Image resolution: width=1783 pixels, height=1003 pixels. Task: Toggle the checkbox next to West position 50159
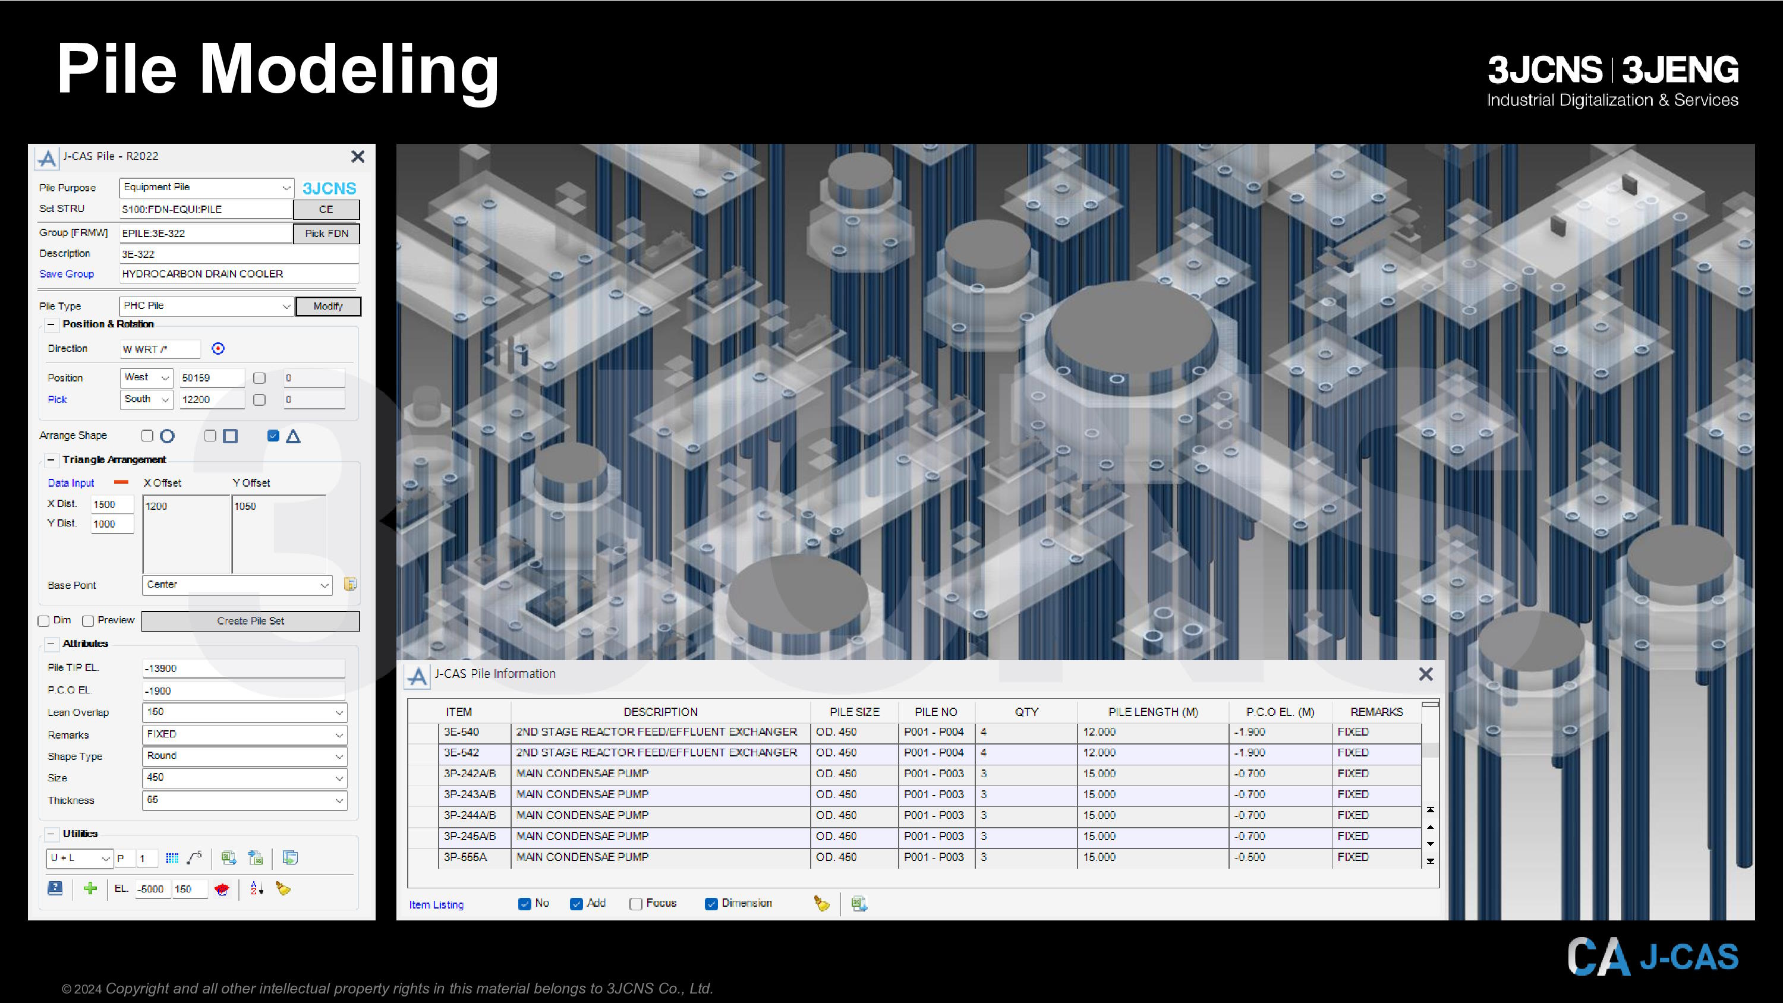click(x=260, y=378)
